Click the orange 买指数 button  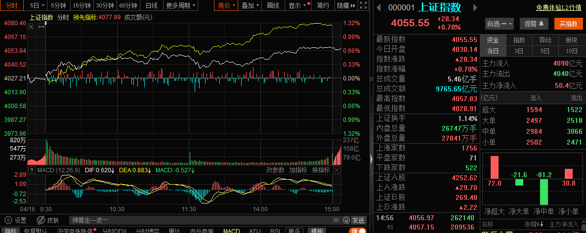(x=568, y=24)
